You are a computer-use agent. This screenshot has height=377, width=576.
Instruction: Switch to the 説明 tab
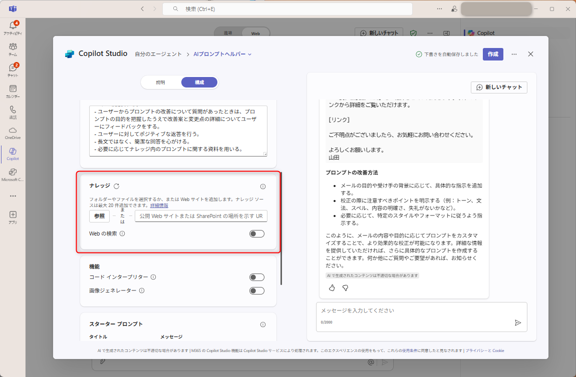click(161, 82)
